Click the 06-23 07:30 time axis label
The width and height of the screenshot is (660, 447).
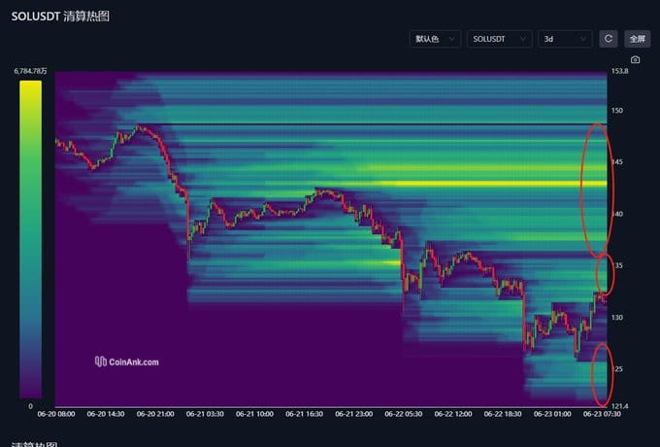point(602,414)
